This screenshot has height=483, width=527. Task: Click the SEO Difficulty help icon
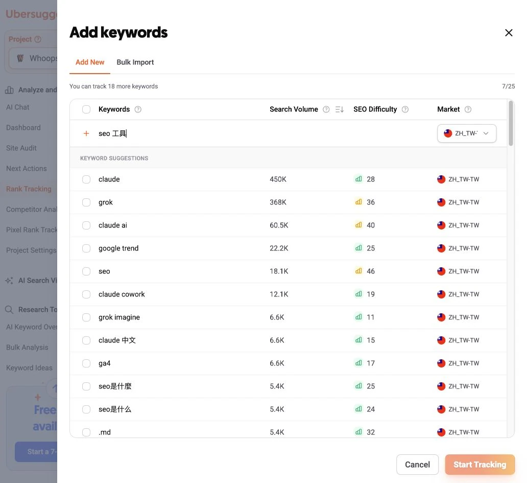(x=405, y=109)
